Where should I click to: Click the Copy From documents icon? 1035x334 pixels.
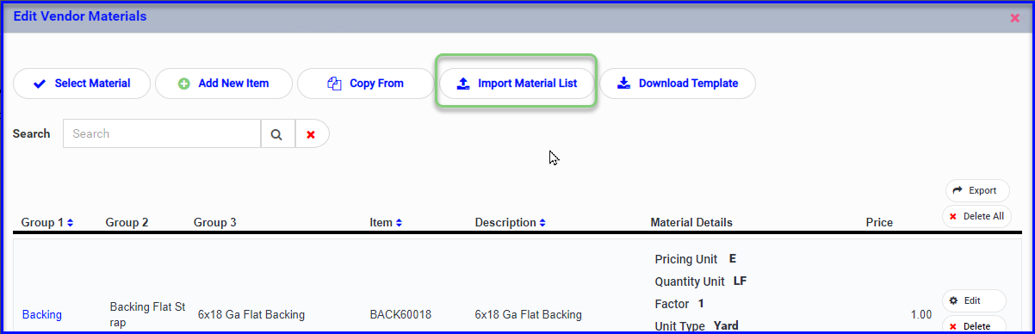[335, 83]
